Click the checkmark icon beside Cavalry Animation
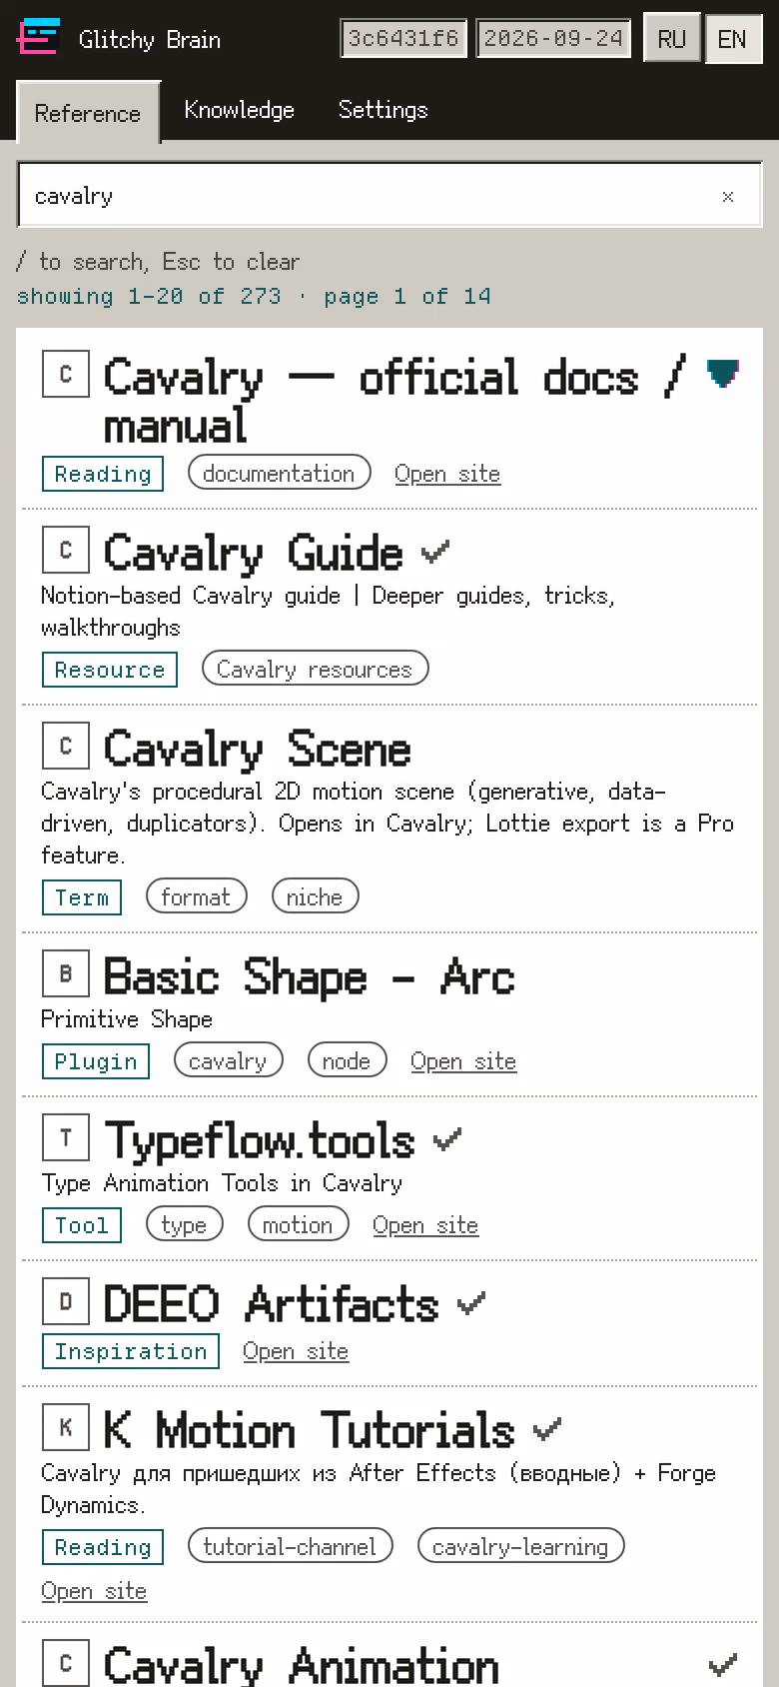Viewport: 779px width, 1687px height. [x=723, y=1664]
